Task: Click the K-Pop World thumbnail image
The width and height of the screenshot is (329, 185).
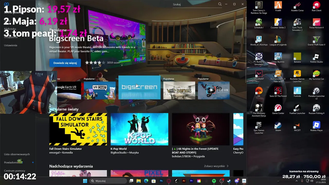Action: (x=139, y=129)
